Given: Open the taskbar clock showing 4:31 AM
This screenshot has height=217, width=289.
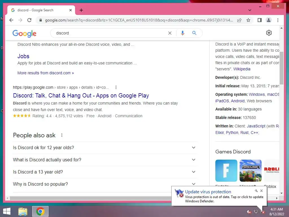Looking at the screenshot, I should click(277, 212).
